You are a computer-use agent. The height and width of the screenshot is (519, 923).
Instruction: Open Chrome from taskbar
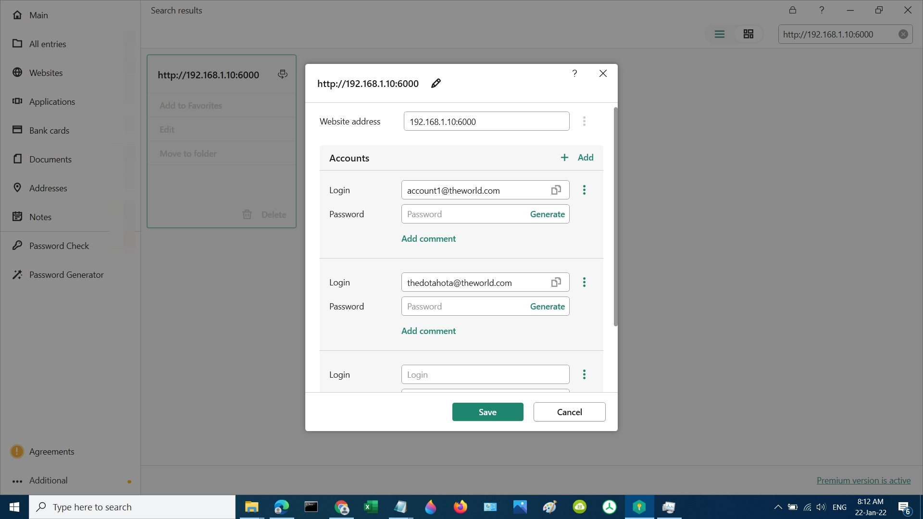[341, 507]
